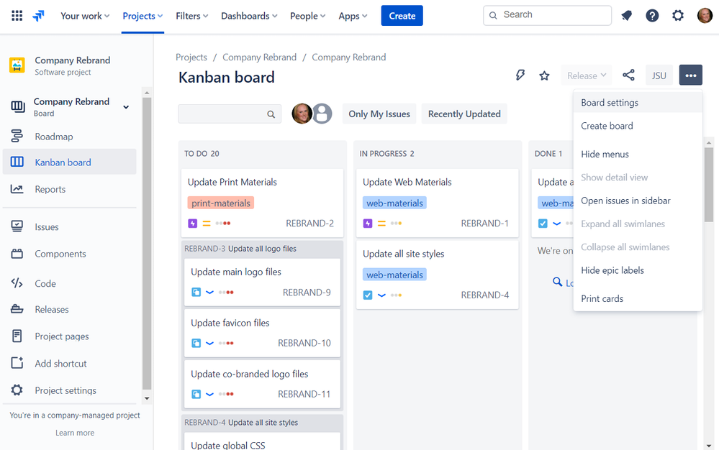Choose Open issues in sidebar
This screenshot has width=719, height=450.
[x=638, y=201]
